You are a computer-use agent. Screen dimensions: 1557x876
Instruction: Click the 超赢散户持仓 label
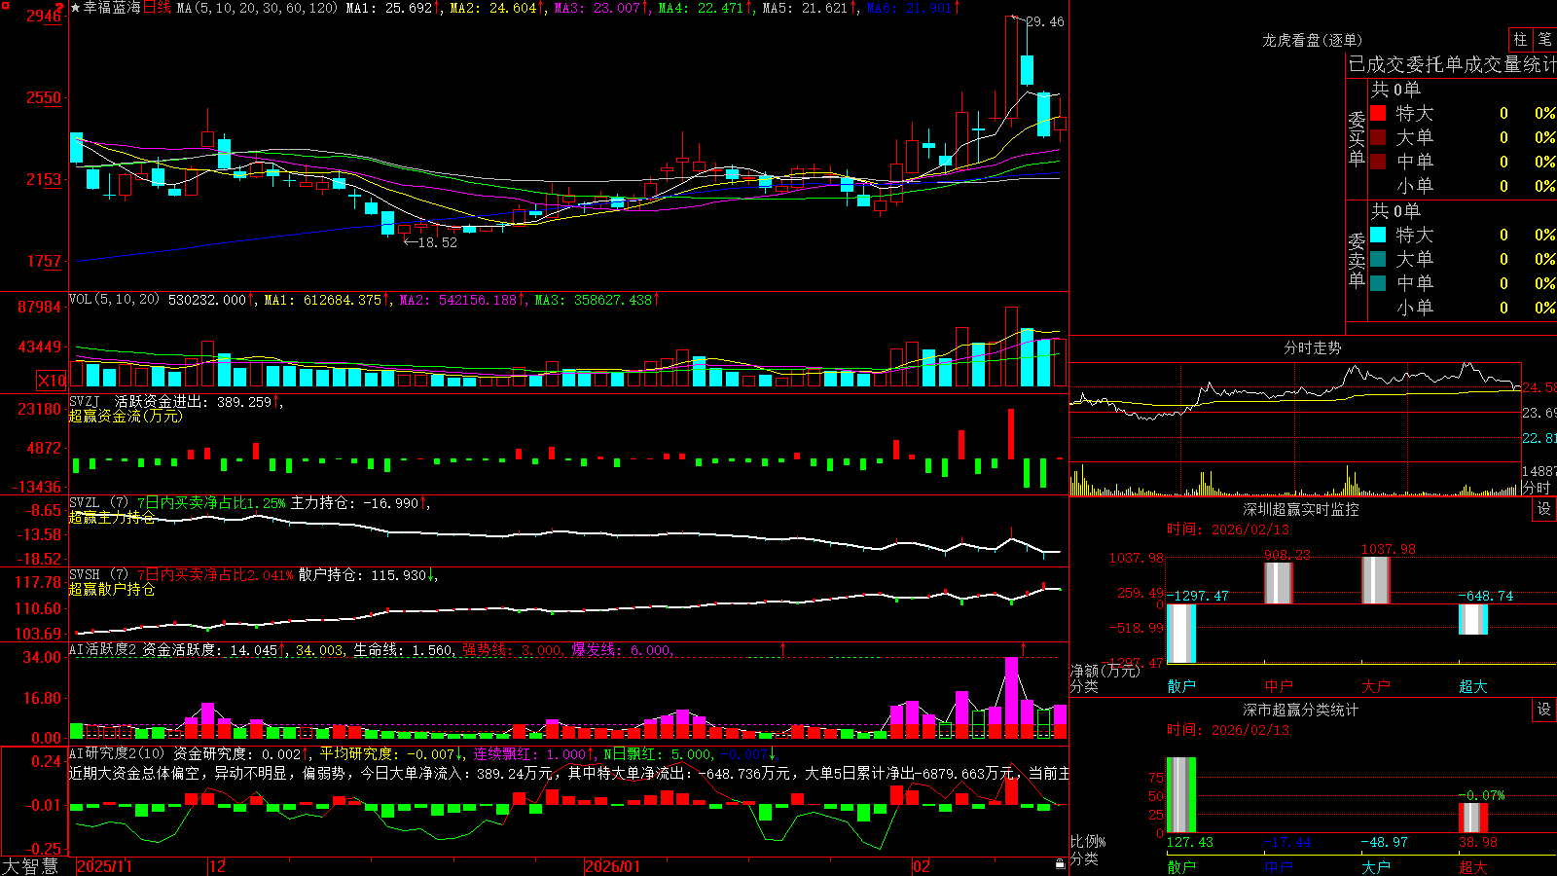pos(112,589)
